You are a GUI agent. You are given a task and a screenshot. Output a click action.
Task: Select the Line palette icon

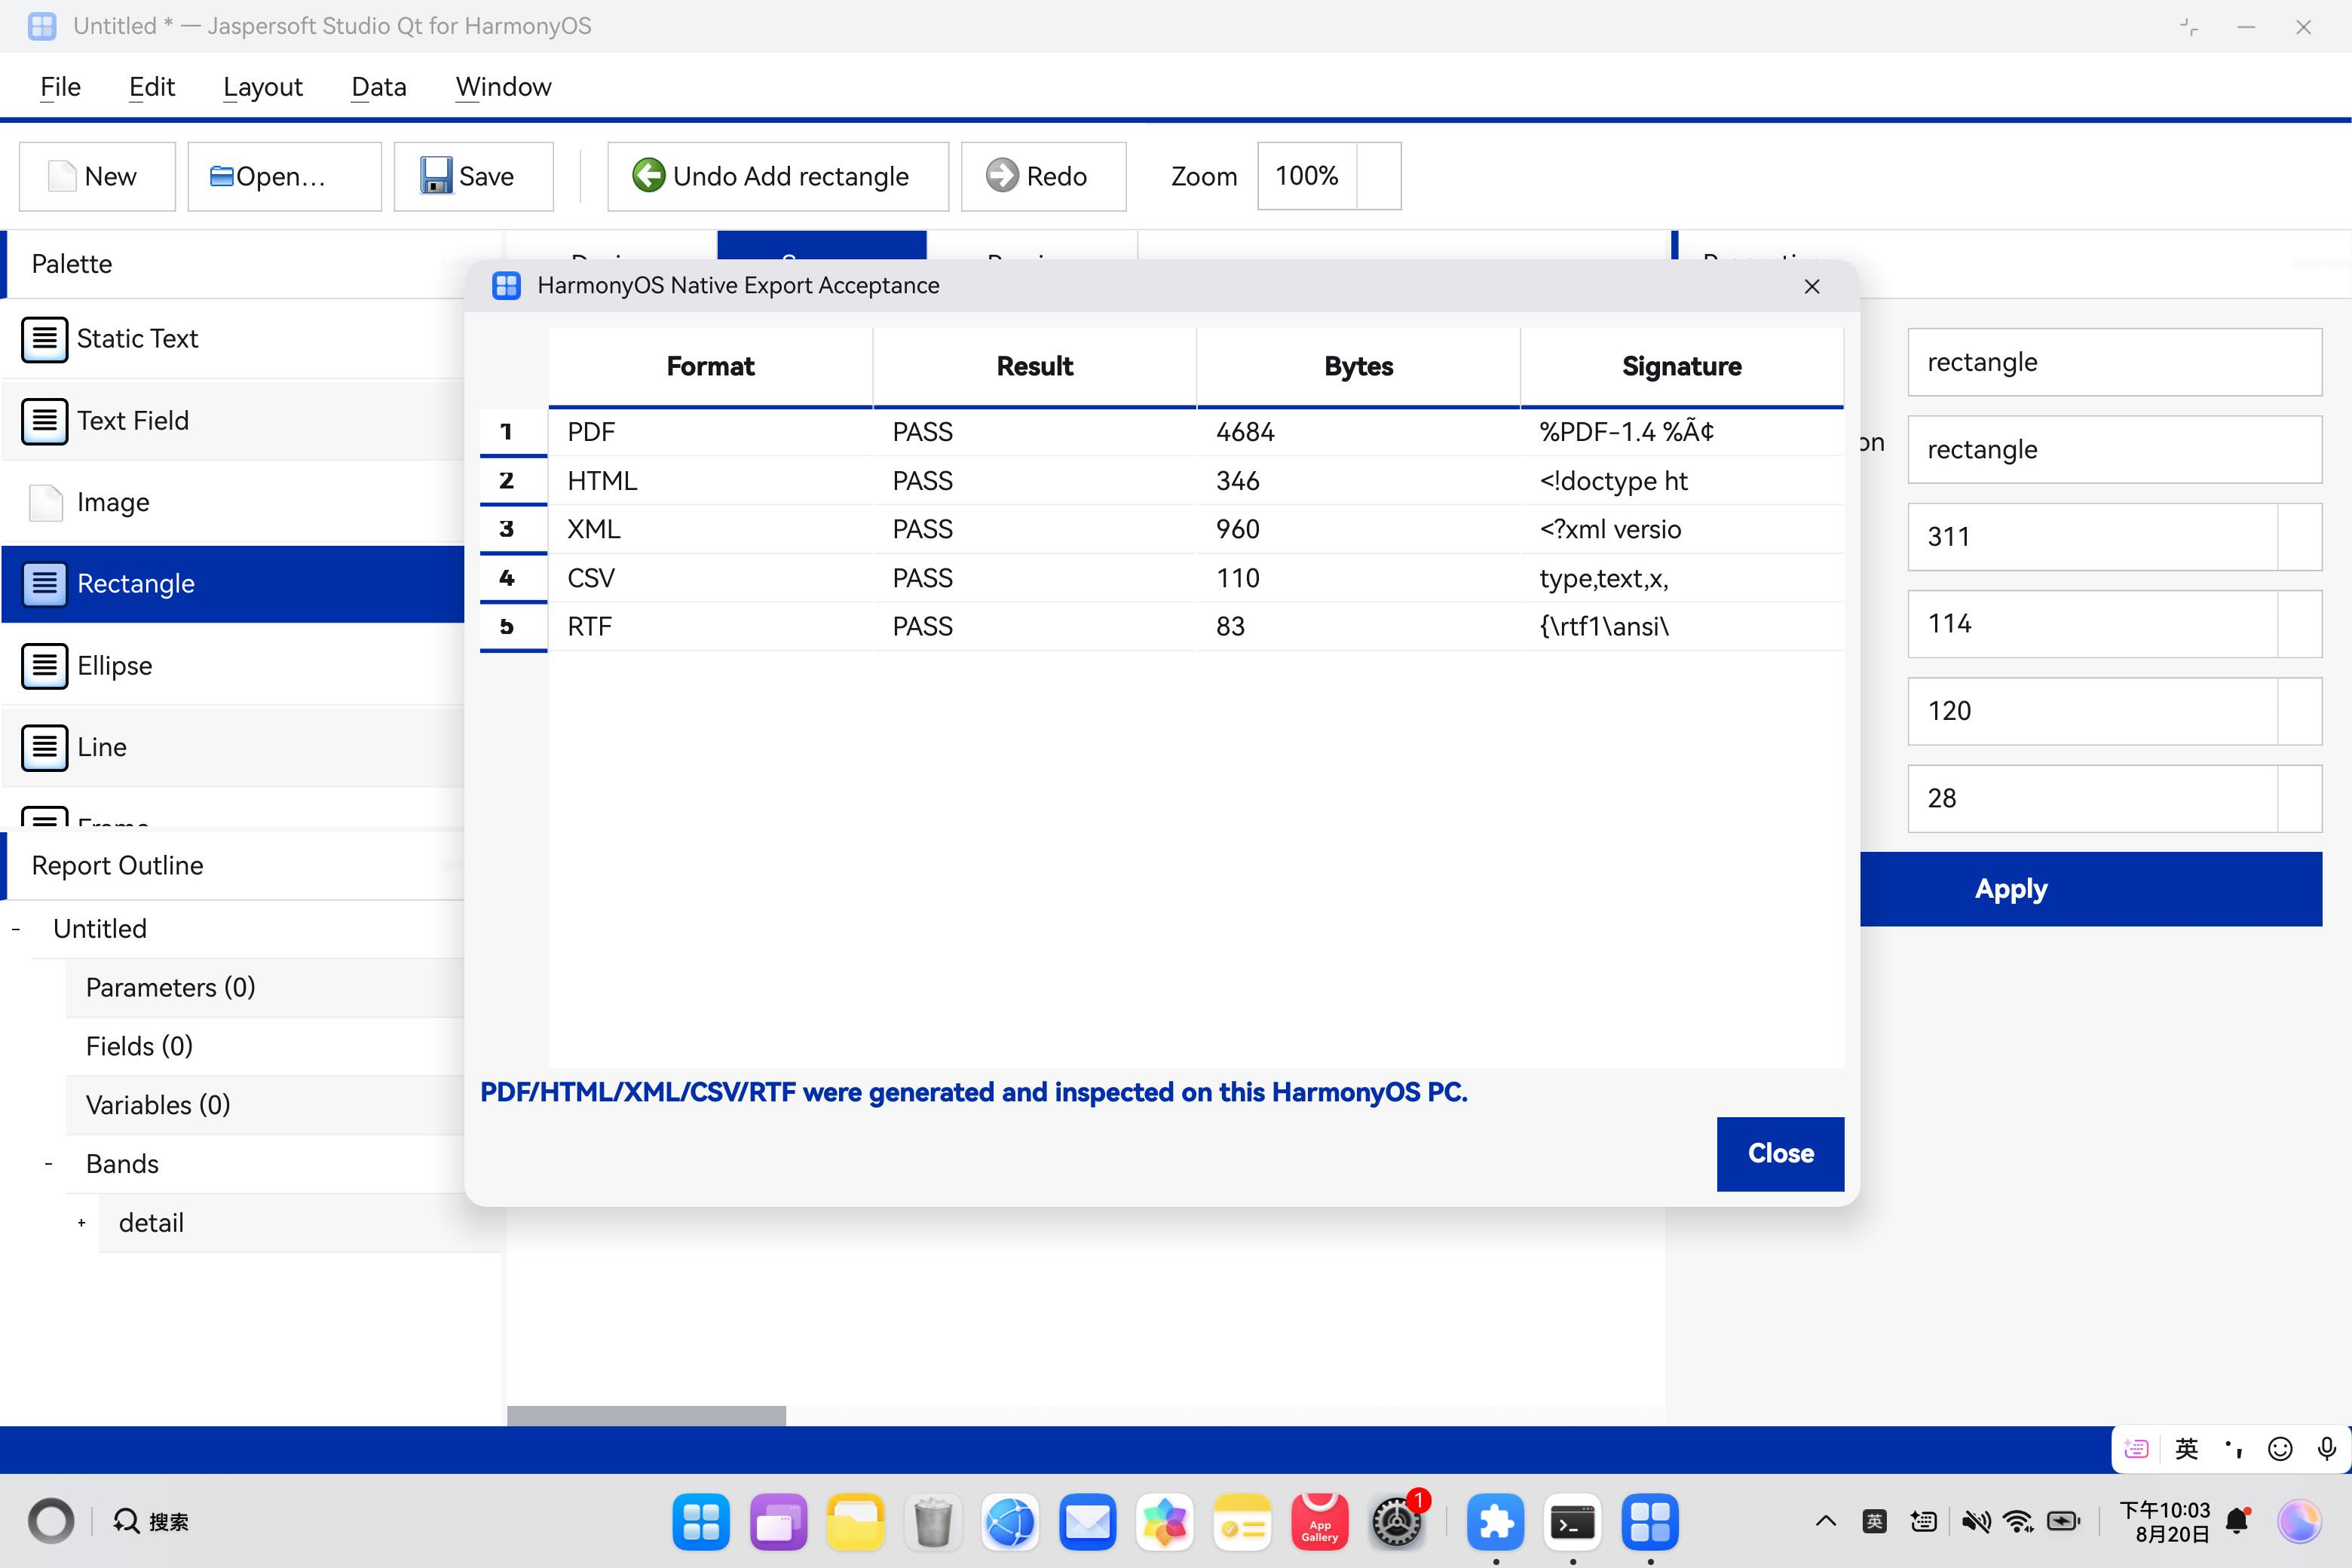(45, 747)
